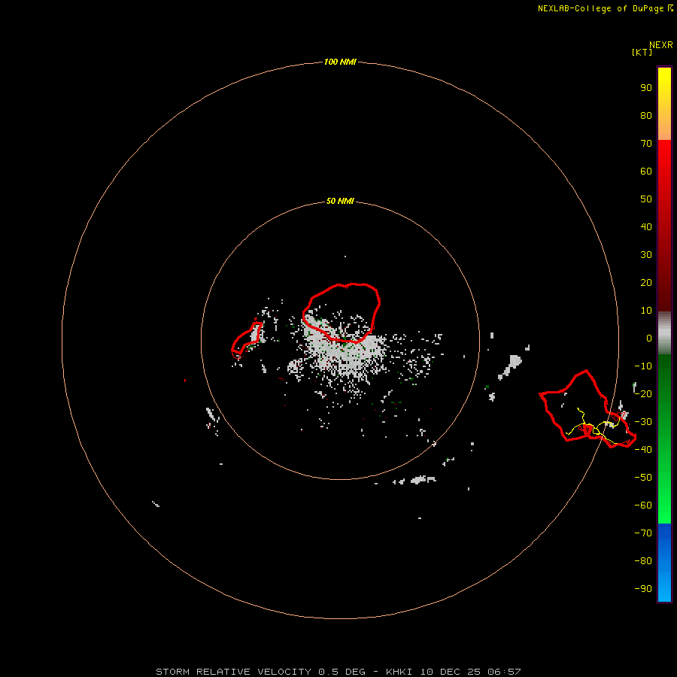Click the -10 value on velocity scale

643,366
